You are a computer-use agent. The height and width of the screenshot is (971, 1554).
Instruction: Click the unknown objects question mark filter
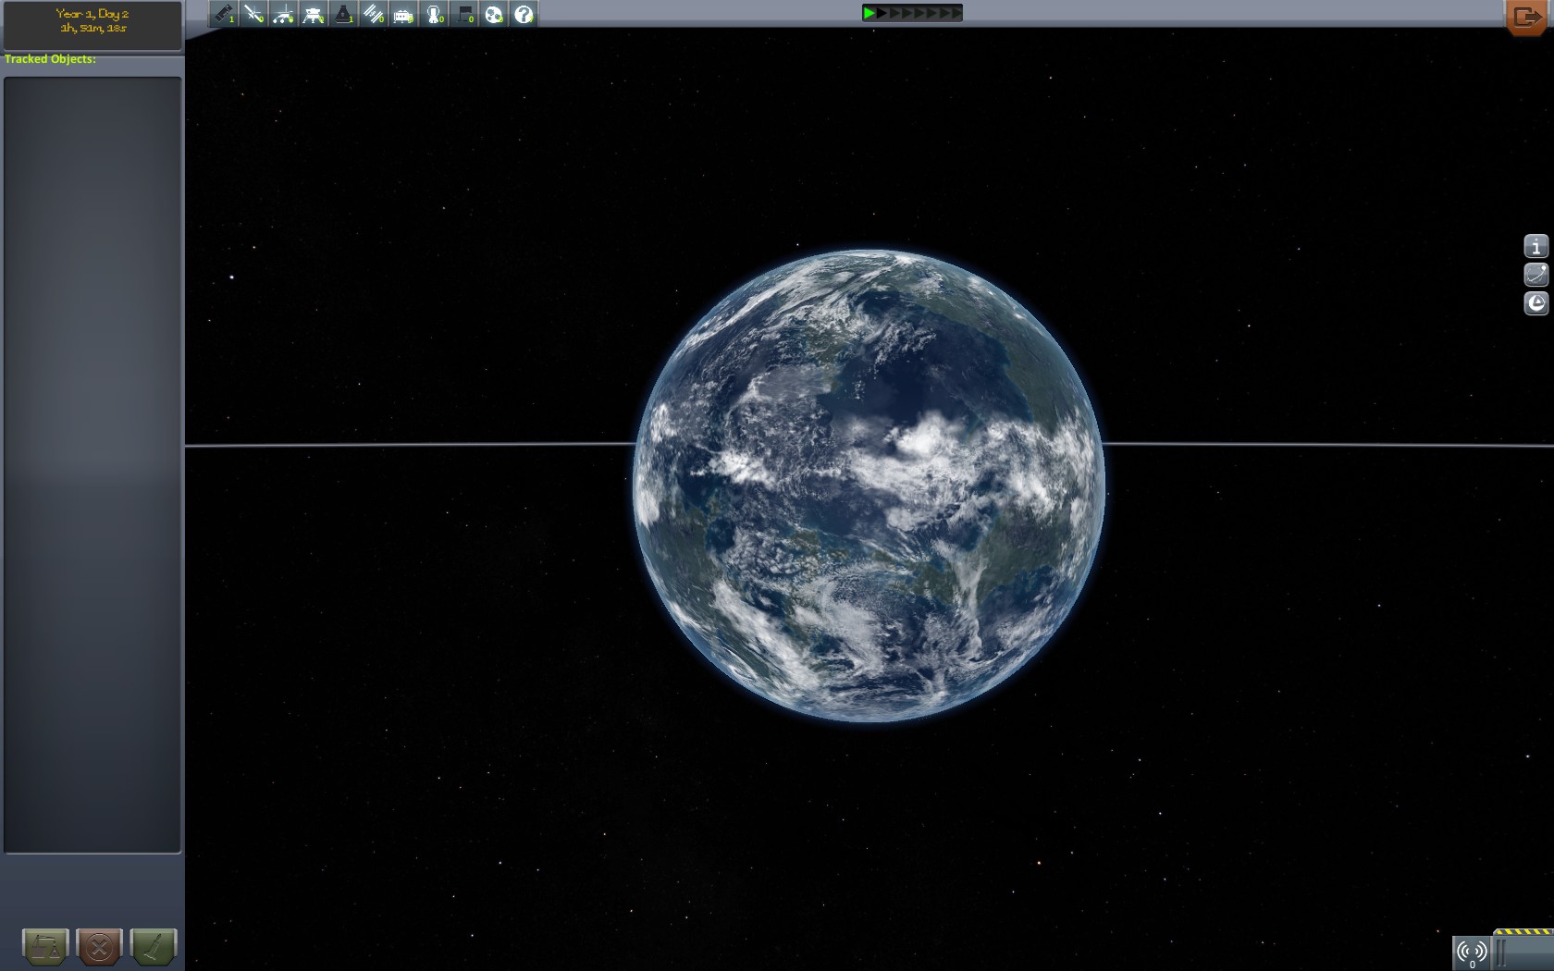pyautogui.click(x=524, y=15)
